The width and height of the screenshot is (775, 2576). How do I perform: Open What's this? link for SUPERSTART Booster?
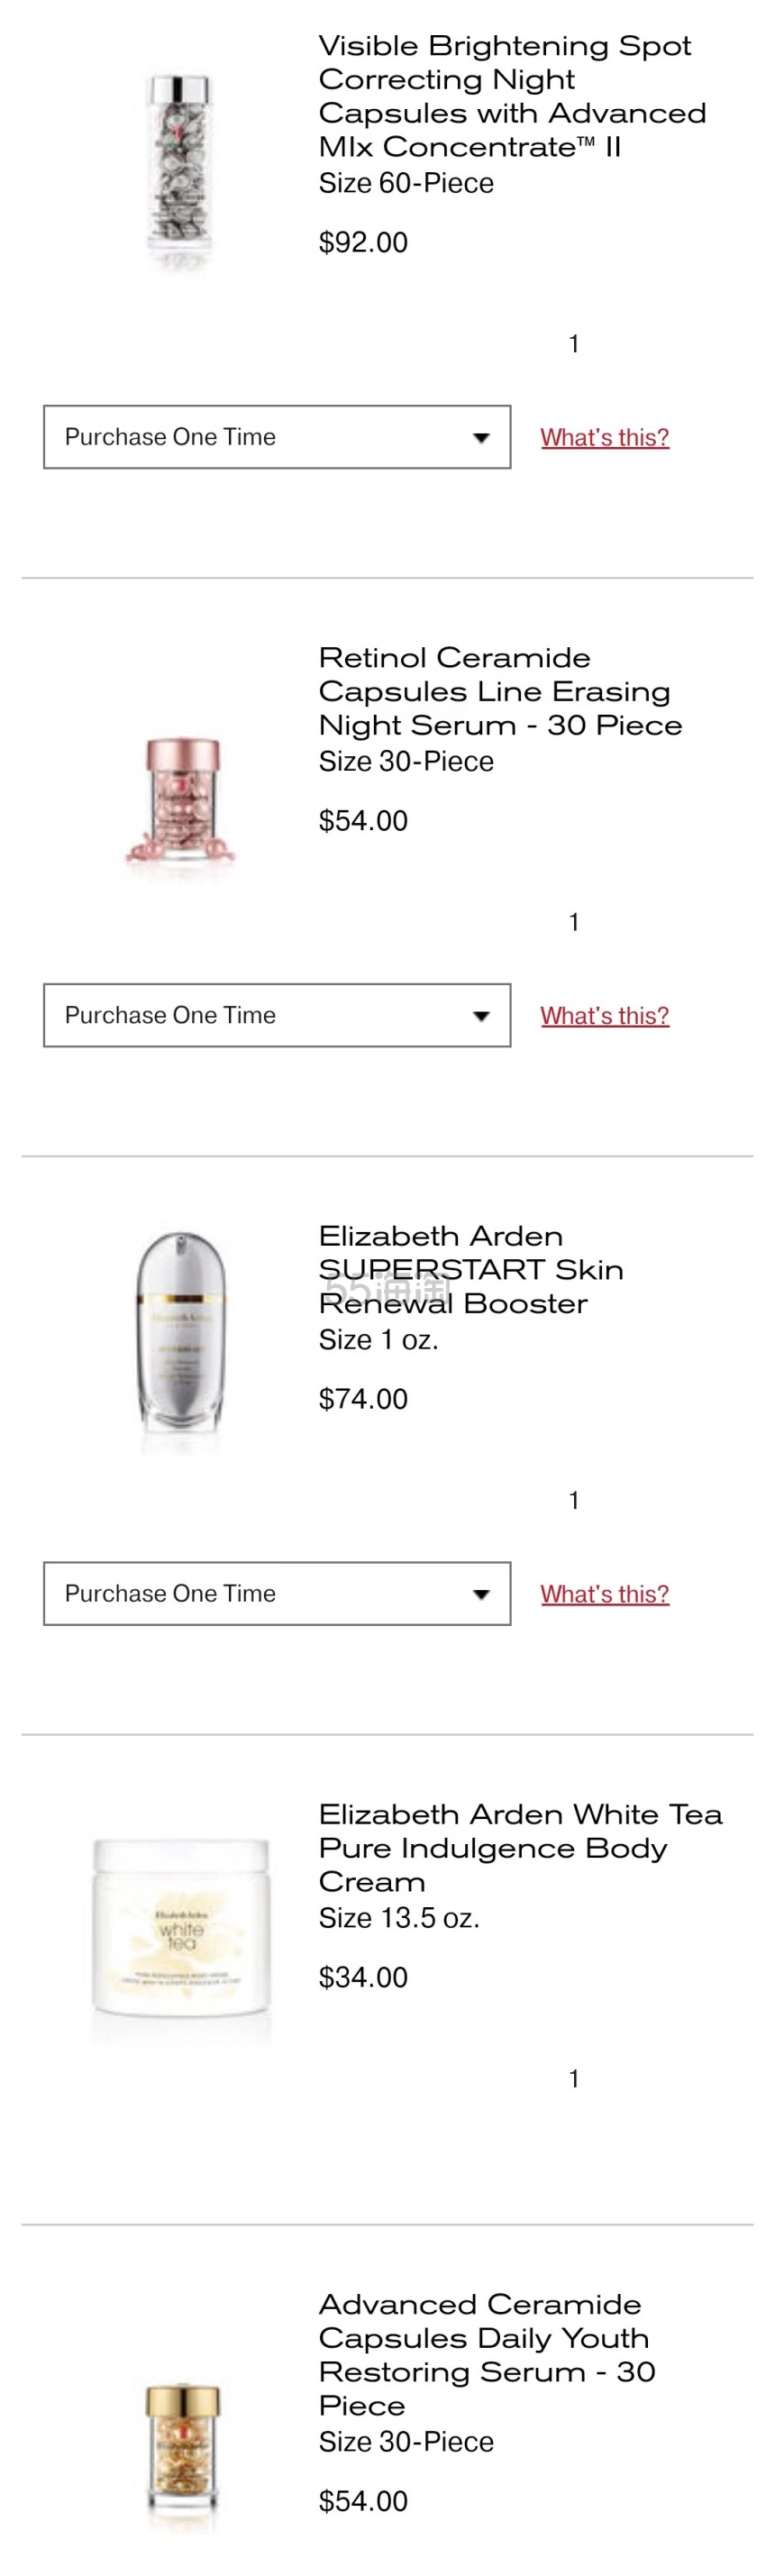[605, 1594]
